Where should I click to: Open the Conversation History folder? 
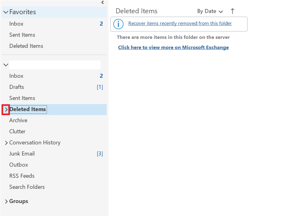point(35,143)
